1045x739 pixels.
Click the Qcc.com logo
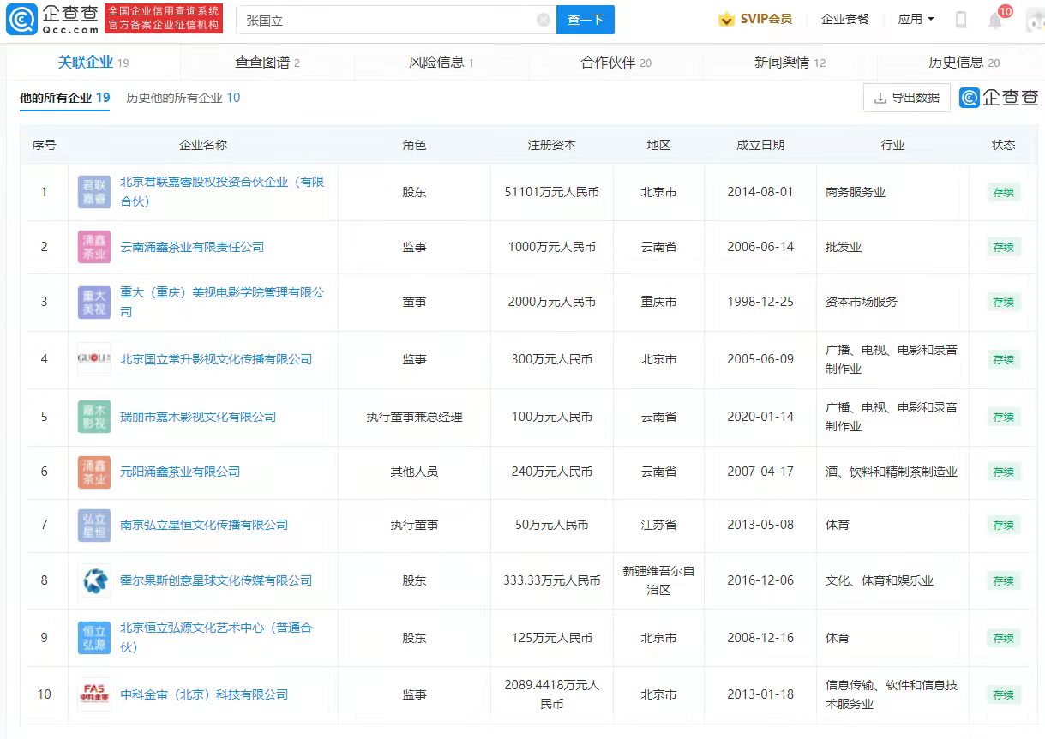53,19
